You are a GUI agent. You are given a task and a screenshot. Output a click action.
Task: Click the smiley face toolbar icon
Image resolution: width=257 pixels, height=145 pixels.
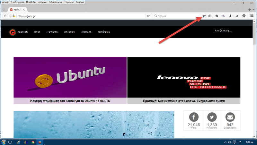244,16
